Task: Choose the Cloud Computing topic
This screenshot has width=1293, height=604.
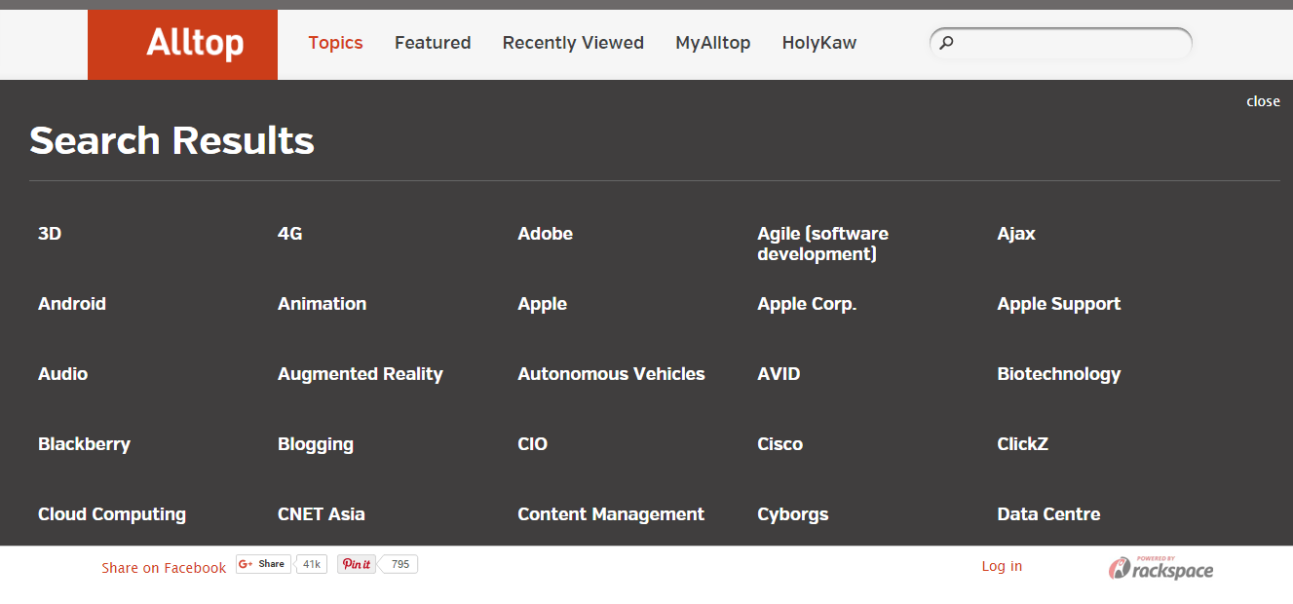Action: [112, 514]
